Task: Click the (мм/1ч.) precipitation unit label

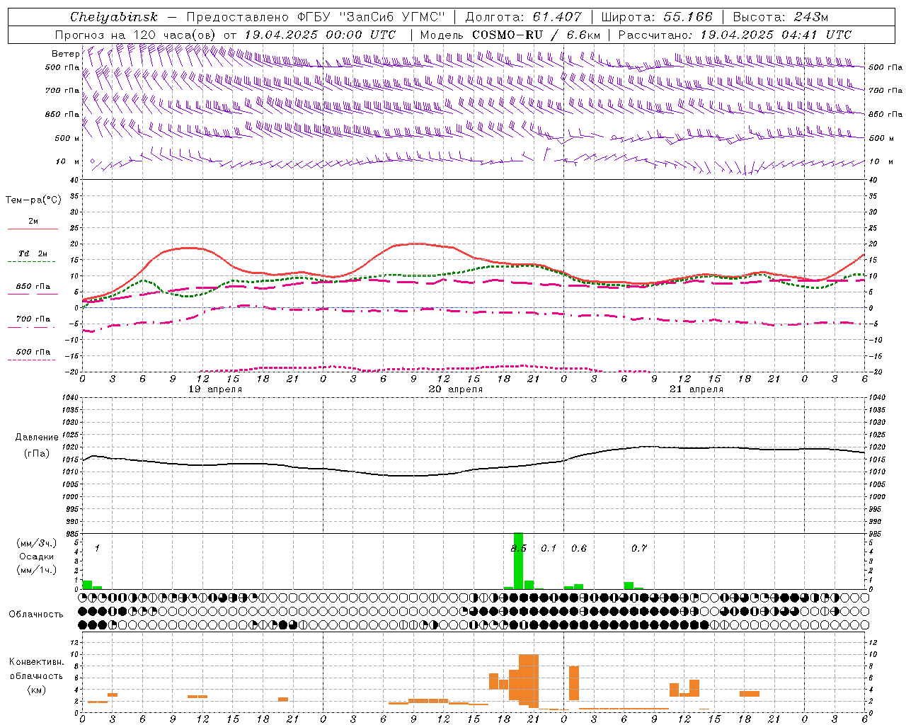Action: [36, 570]
